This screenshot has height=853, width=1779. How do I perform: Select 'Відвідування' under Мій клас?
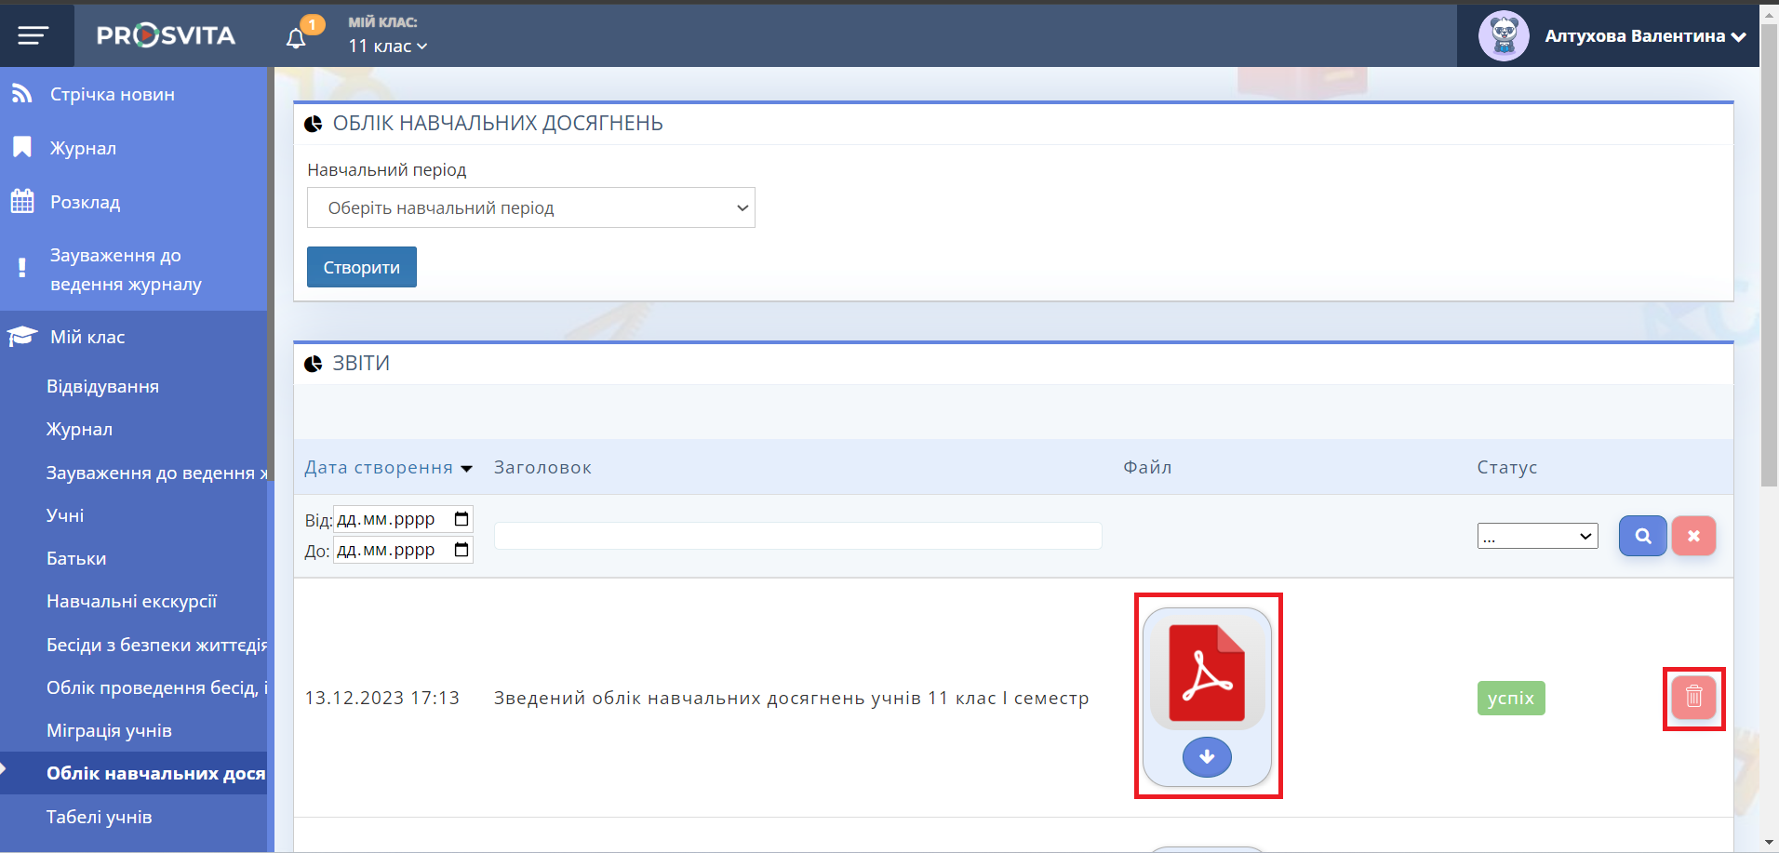102,386
